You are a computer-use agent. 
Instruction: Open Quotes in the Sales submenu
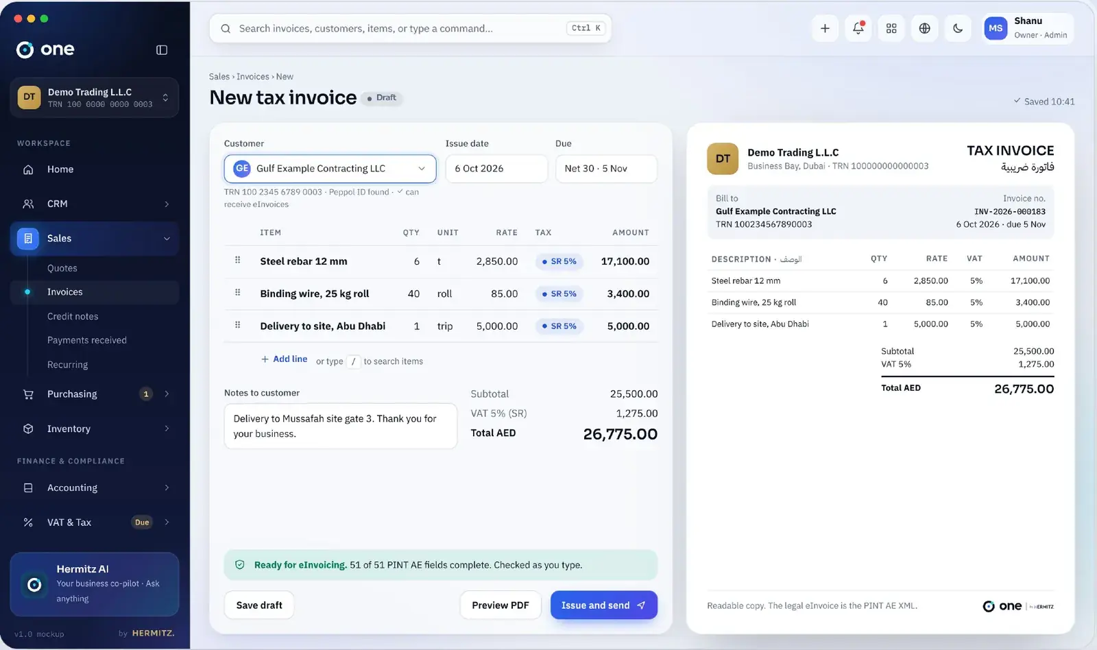point(62,268)
